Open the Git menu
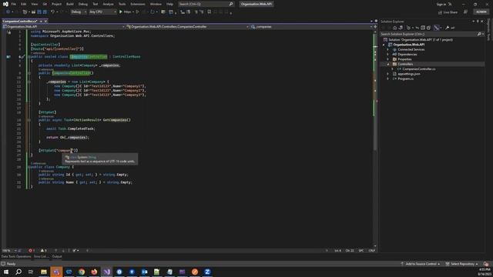 (x=45, y=4)
